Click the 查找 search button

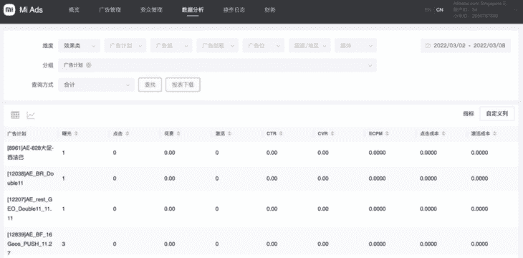tap(150, 85)
